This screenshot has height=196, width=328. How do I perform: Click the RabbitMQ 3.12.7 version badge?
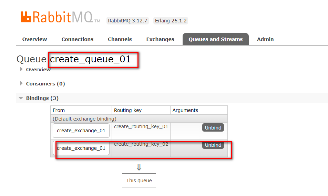(x=127, y=21)
